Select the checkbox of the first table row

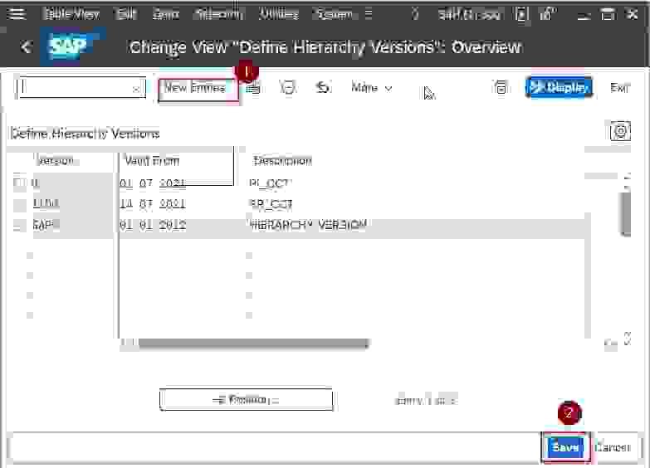click(19, 183)
